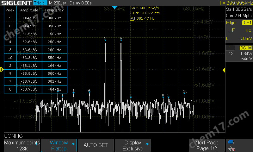Click the -54mV offset value

(x=246, y=59)
